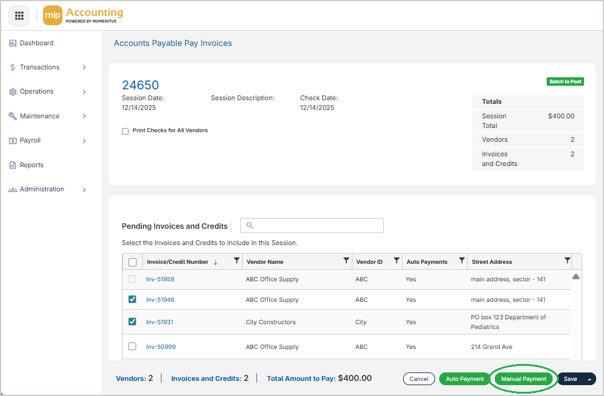
Task: Filter the Street Address column
Action: pyautogui.click(x=567, y=261)
